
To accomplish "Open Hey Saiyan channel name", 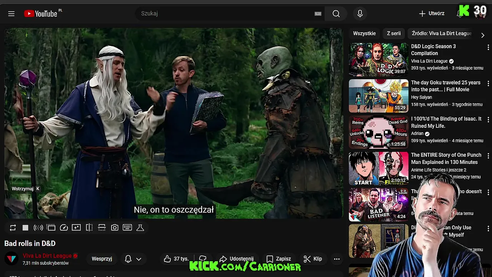I will [x=421, y=97].
